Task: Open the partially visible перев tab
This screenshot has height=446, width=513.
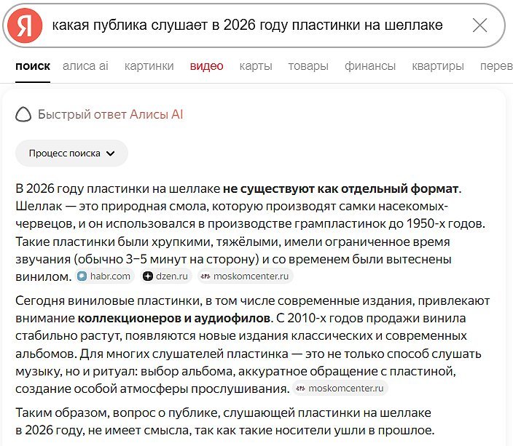Action: (x=496, y=66)
